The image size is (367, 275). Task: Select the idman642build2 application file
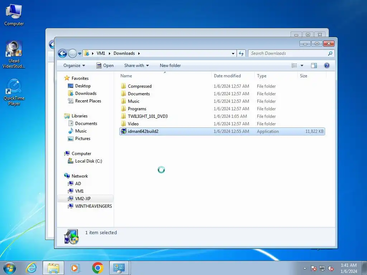pos(222,131)
